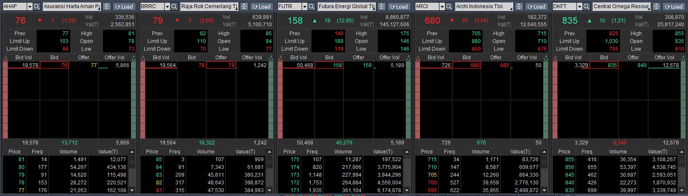Search stock with the ARCI magnifier icon
The width and height of the screenshot is (688, 196).
coord(449,6)
